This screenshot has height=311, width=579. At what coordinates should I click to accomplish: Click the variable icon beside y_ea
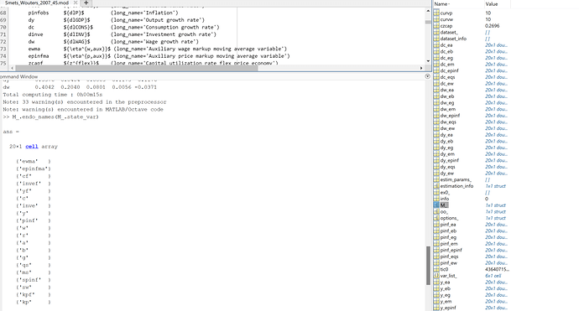pos(436,282)
